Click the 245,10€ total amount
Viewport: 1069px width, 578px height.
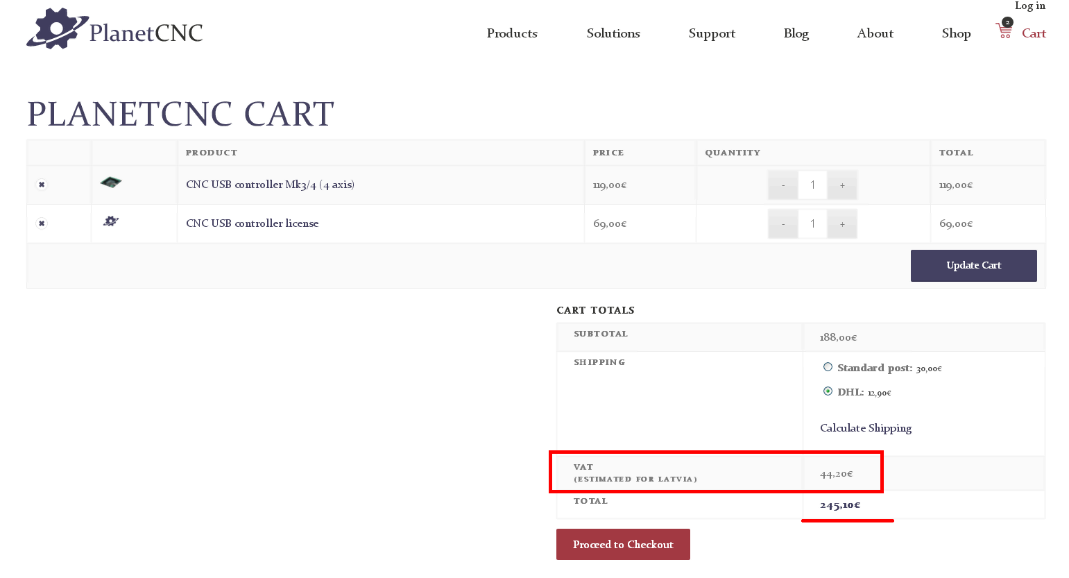click(840, 505)
